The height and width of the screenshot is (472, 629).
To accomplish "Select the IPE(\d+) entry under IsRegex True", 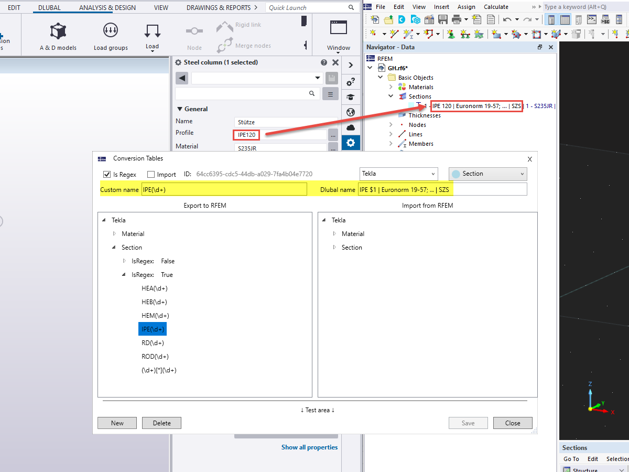I will (152, 329).
